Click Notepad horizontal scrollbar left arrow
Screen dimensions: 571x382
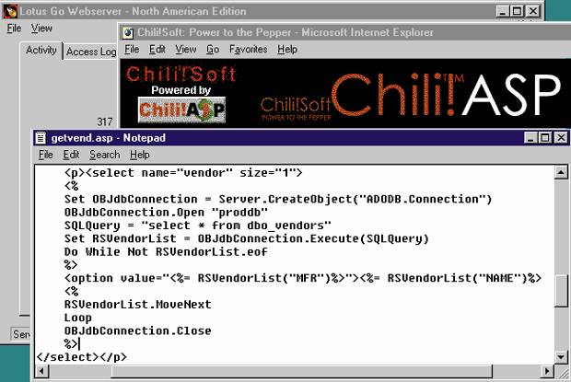click(41, 371)
